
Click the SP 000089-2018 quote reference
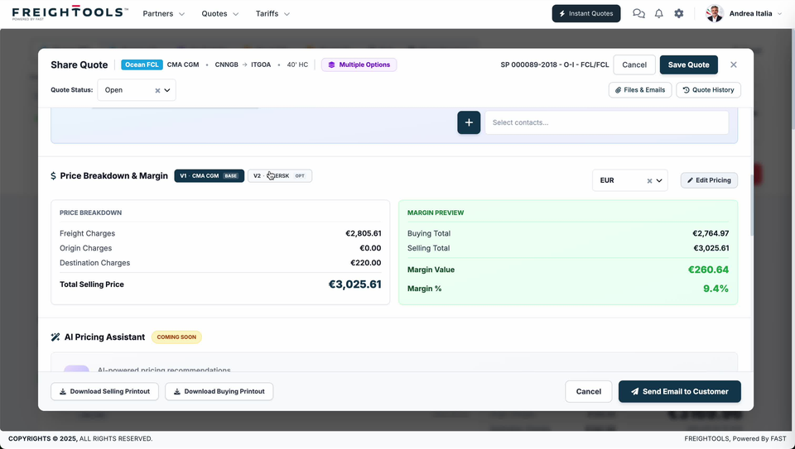[555, 64]
